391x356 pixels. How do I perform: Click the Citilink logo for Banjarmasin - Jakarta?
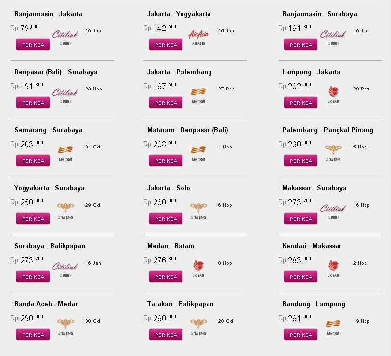coord(65,34)
